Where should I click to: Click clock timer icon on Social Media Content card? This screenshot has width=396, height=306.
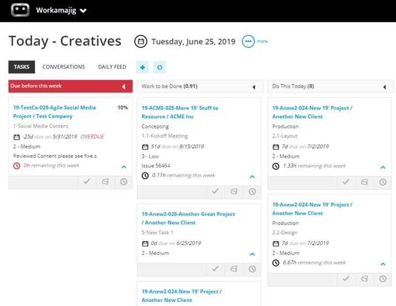[x=124, y=181]
